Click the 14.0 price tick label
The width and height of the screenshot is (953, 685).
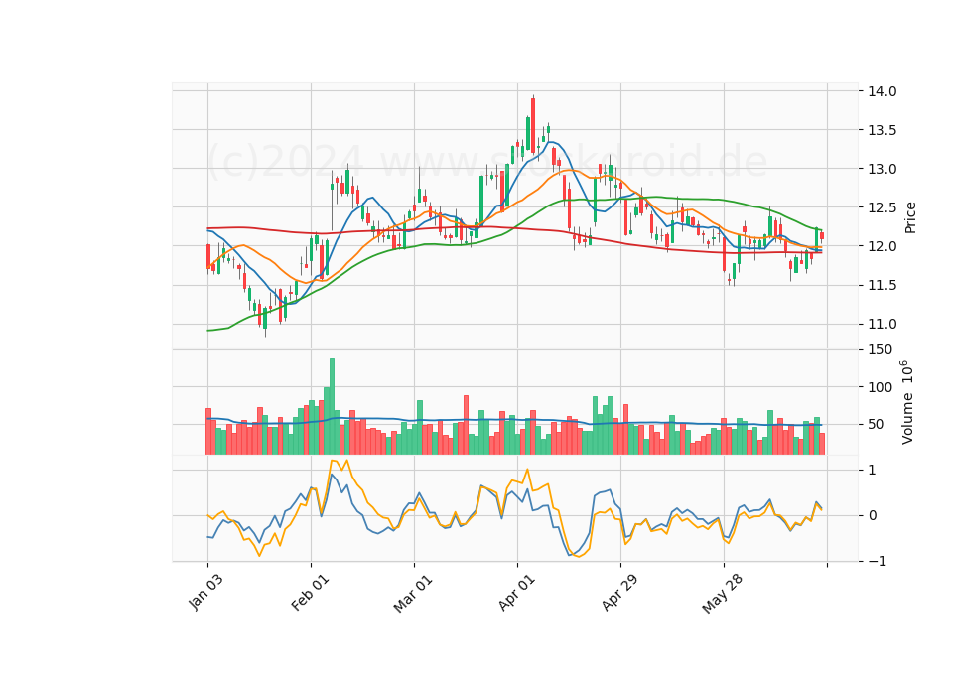[882, 91]
